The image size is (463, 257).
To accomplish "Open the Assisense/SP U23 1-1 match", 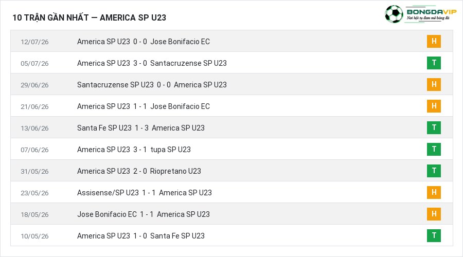I will point(232,192).
